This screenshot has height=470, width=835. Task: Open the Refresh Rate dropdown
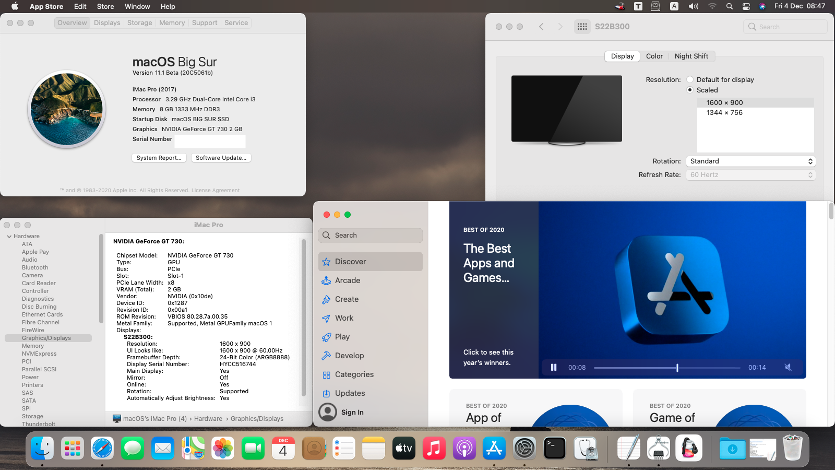pyautogui.click(x=750, y=175)
